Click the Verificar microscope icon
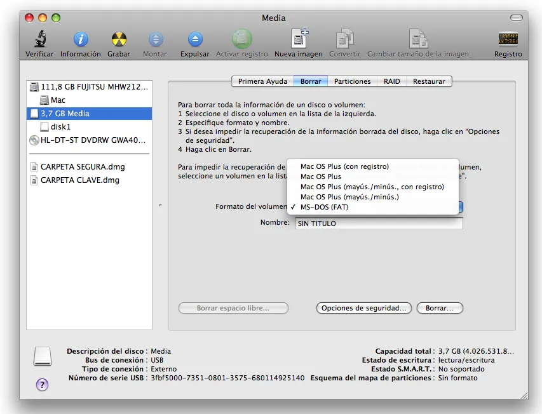Screen dimensions: 542x414 coord(40,39)
